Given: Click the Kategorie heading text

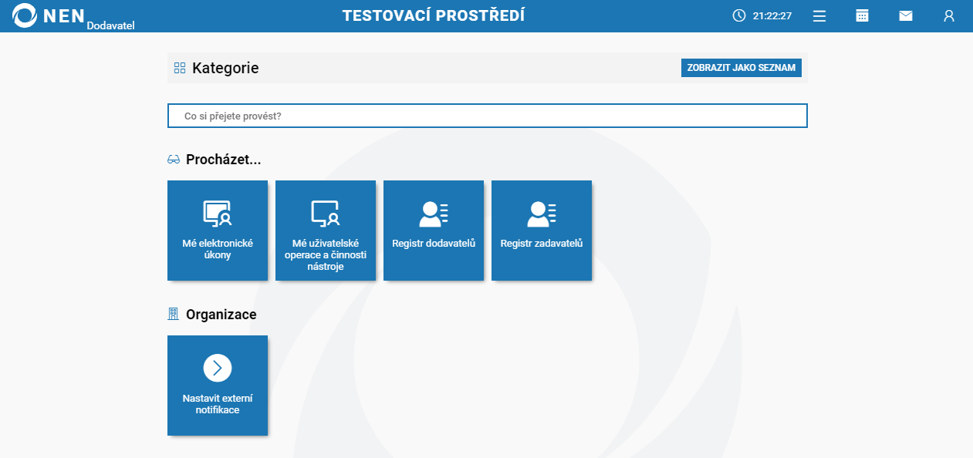Looking at the screenshot, I should (225, 68).
